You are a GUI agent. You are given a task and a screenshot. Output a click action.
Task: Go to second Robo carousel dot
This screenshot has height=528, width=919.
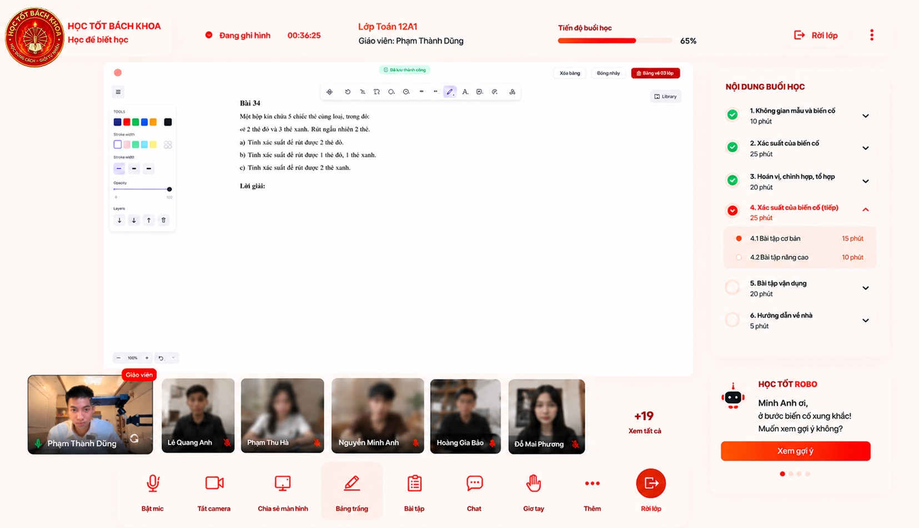point(791,474)
